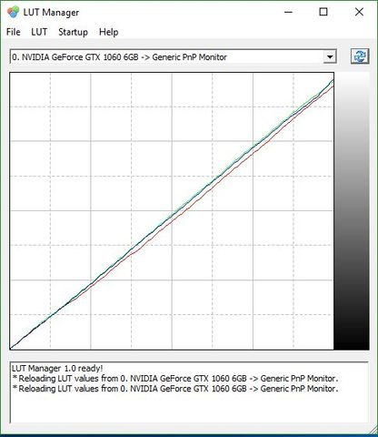Select the NVIDIA GeForce GTX 1060 combo box
378x437 pixels.
[174, 56]
